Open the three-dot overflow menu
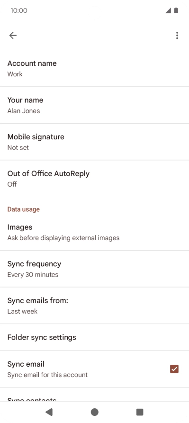189x423 pixels. pyautogui.click(x=177, y=36)
